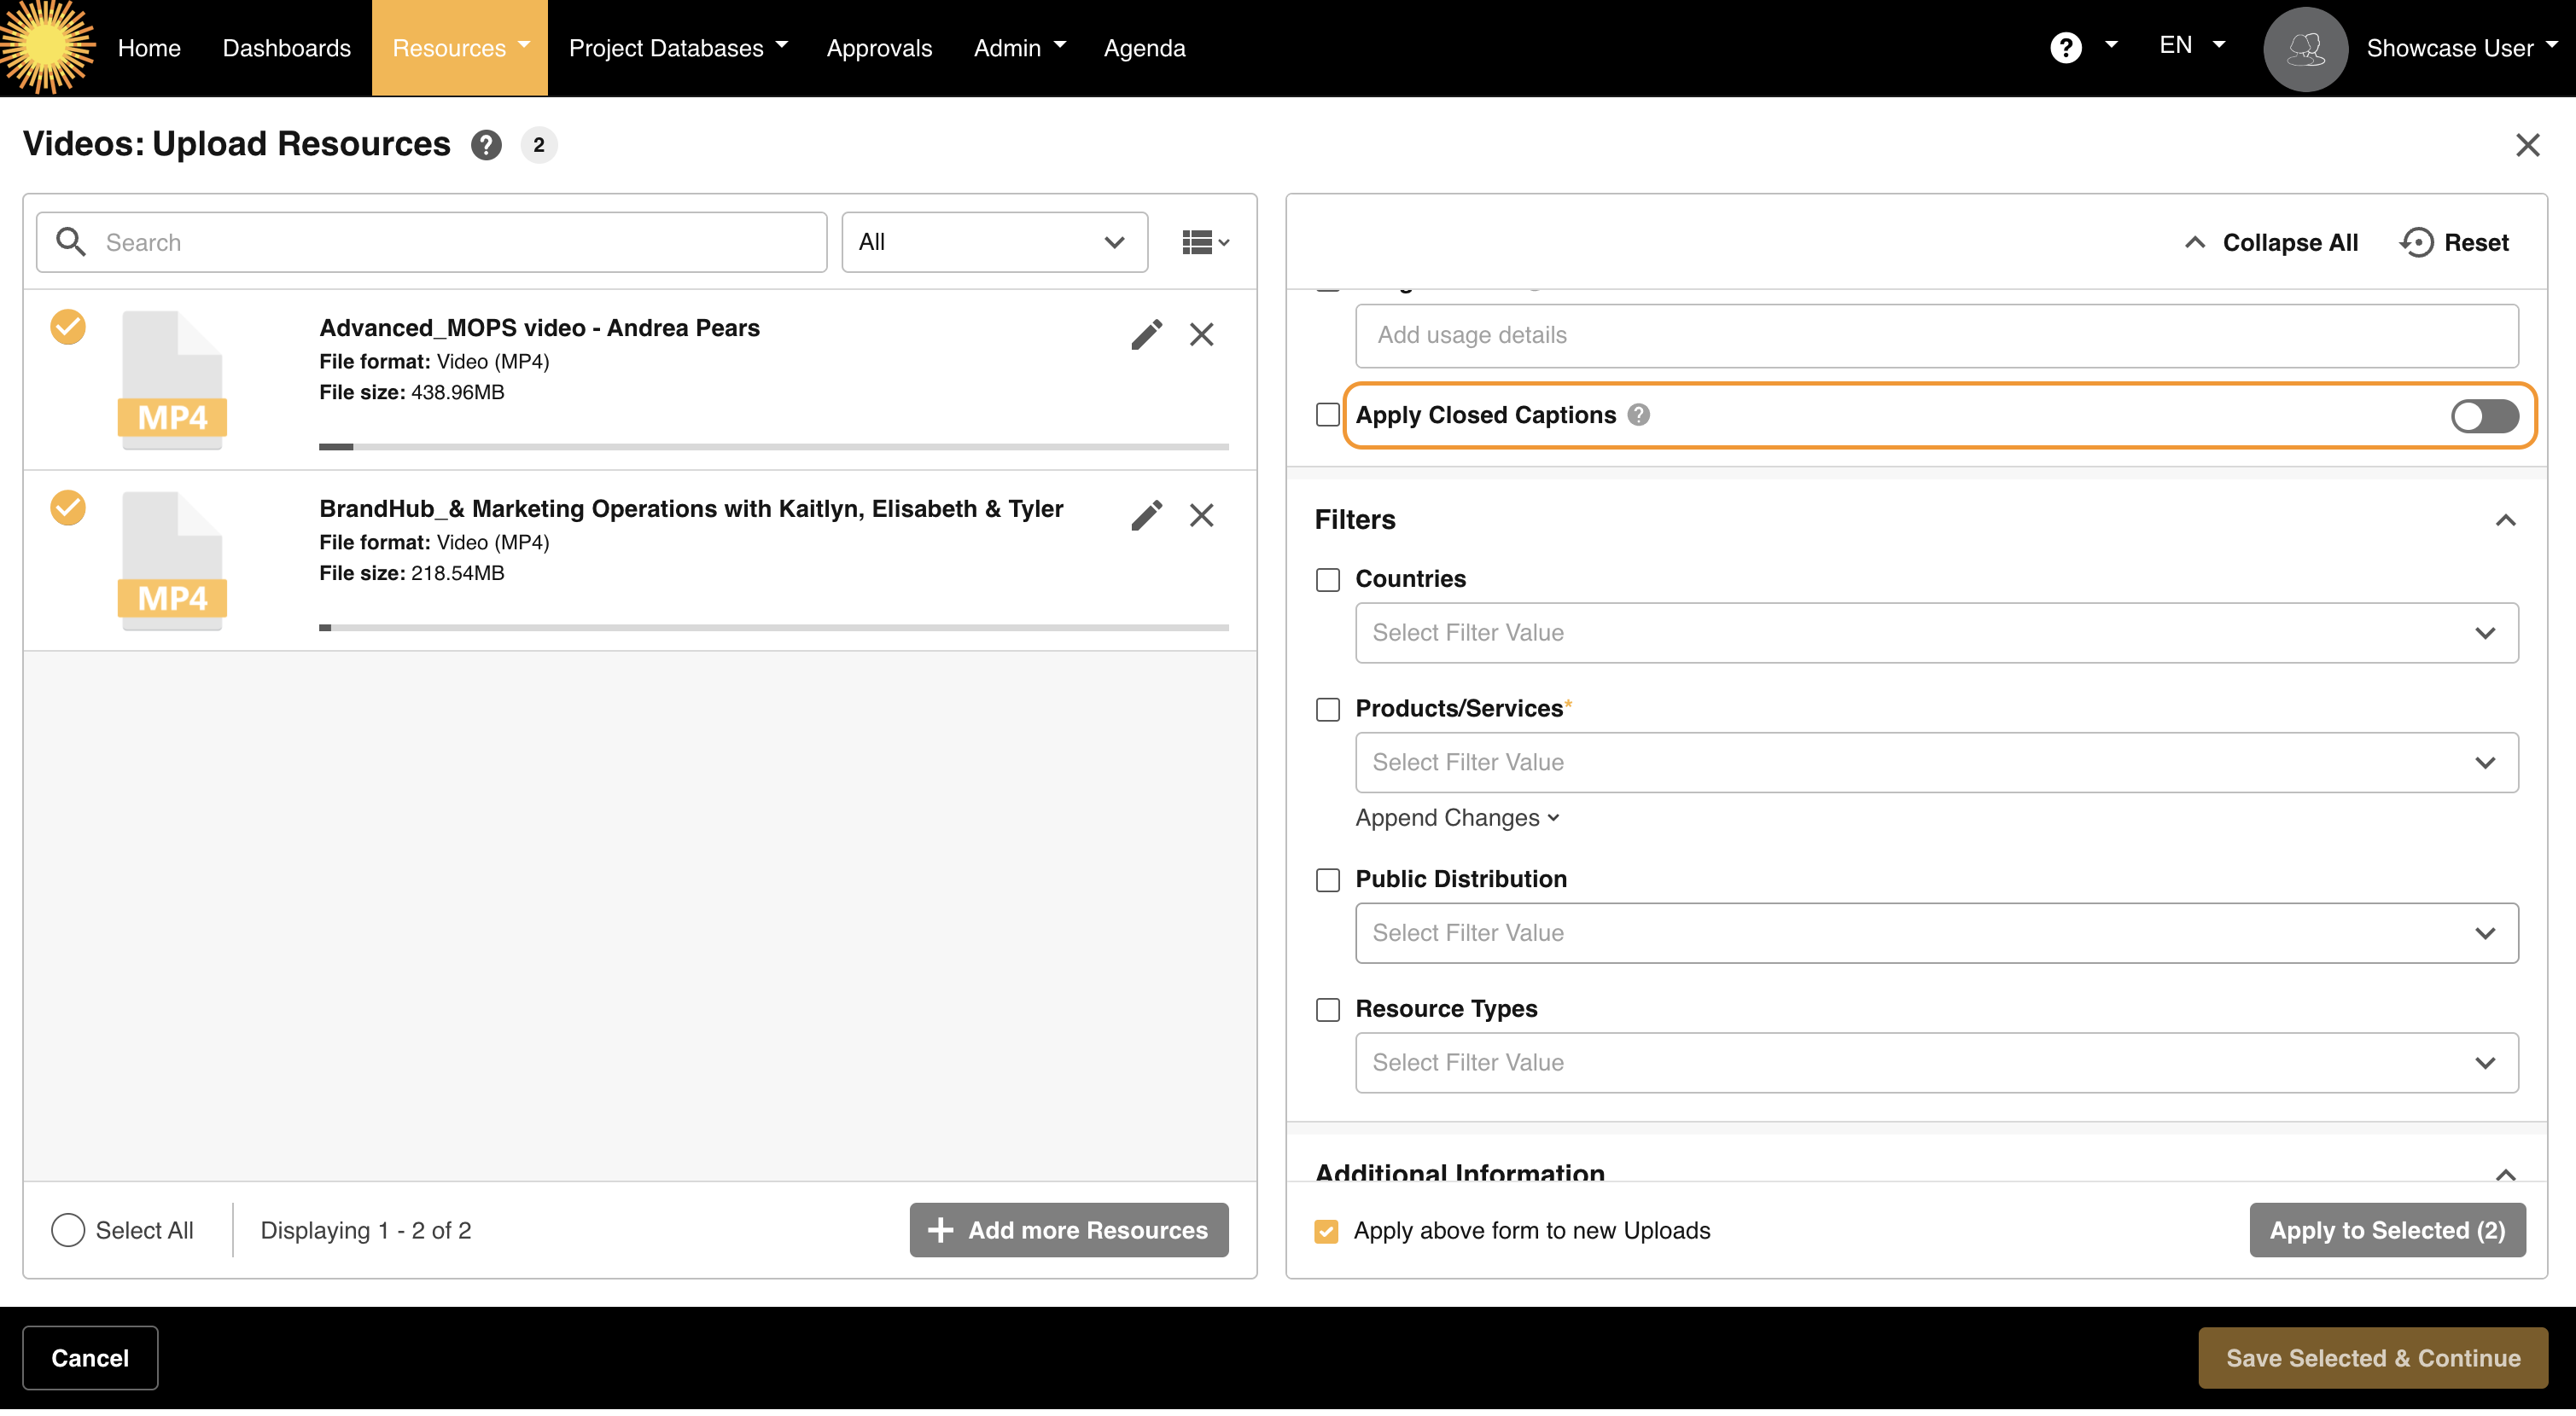2576x1416 pixels.
Task: Click Save Selected & Continue button
Action: [2373, 1358]
